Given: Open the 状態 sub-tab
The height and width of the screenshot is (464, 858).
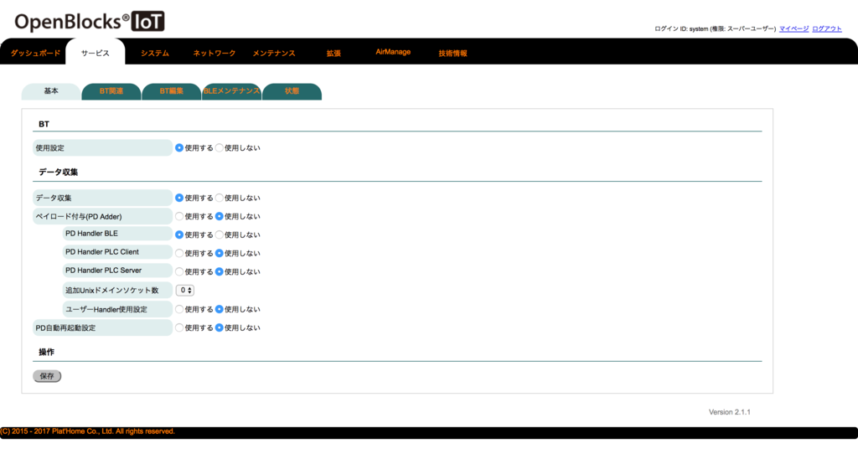Looking at the screenshot, I should pos(292,91).
